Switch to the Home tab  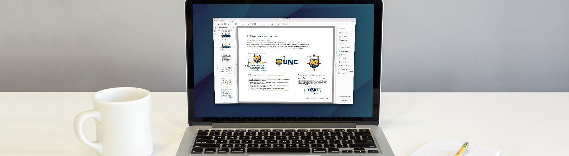coord(216,21)
